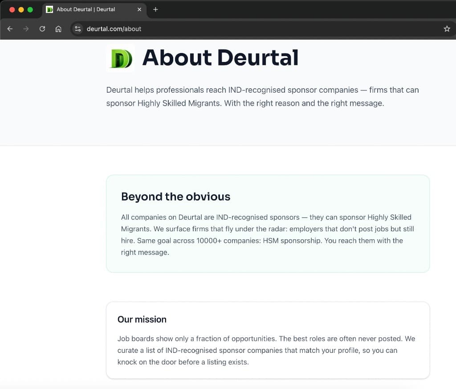This screenshot has height=389, width=456.
Task: Bookmark the page with the star icon
Action: coord(447,29)
